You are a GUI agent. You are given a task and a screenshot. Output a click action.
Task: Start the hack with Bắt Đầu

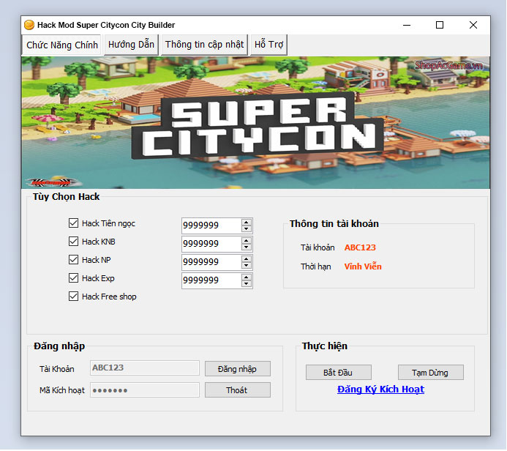338,373
